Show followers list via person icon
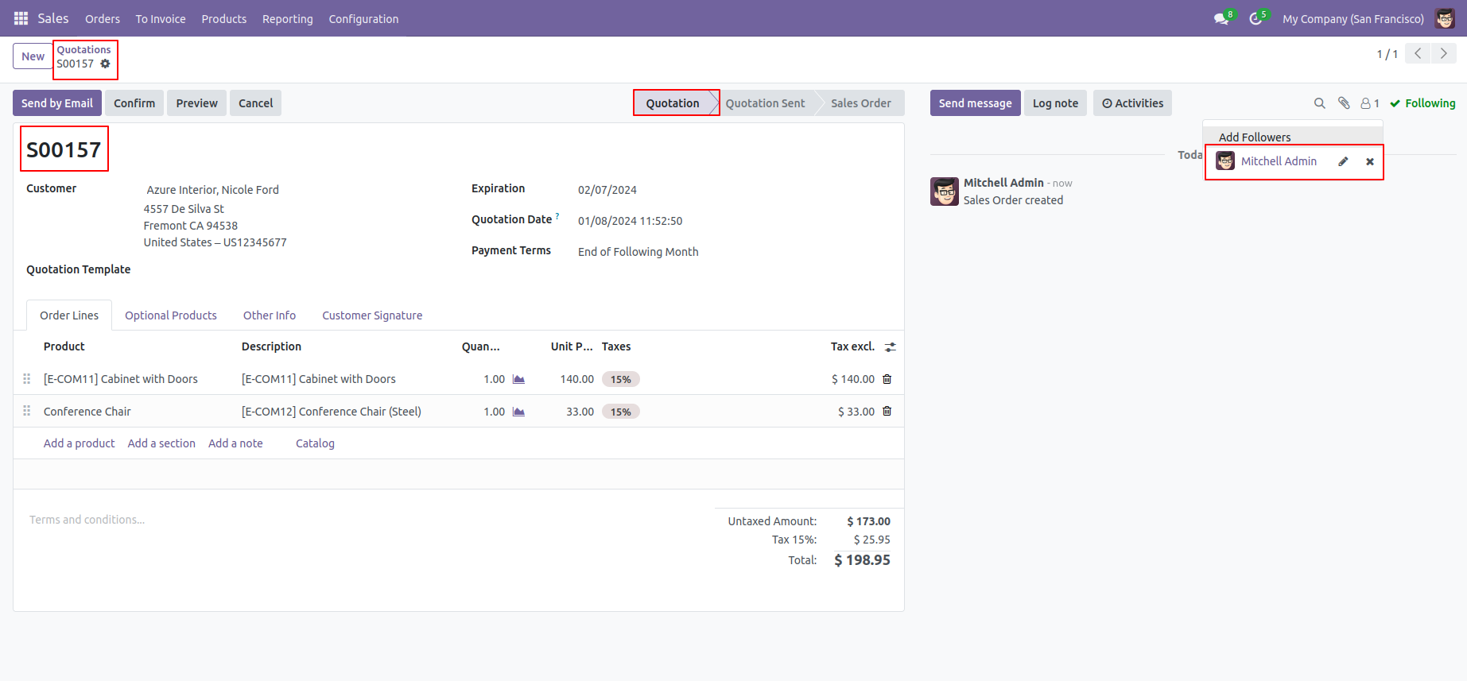 [1370, 103]
